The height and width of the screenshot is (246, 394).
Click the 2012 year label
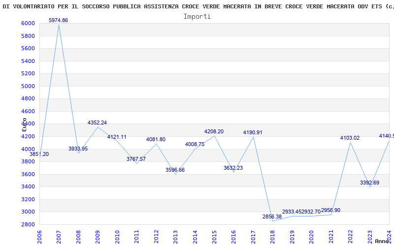(x=156, y=237)
